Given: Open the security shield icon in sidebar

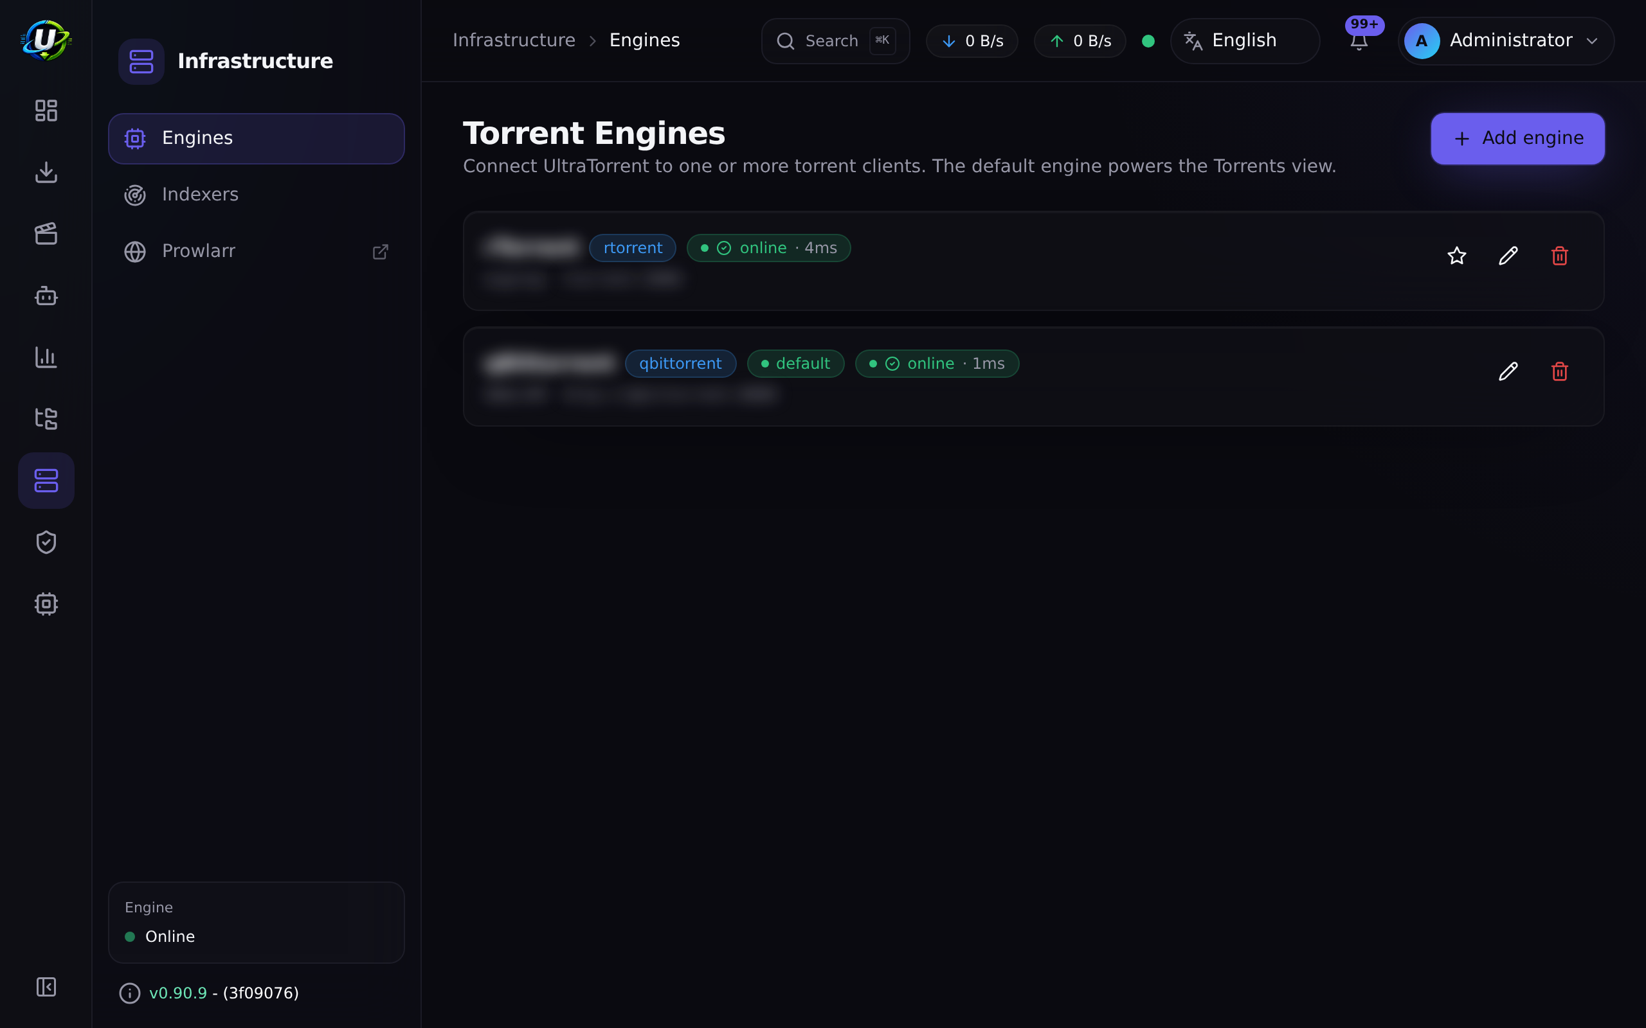Looking at the screenshot, I should tap(46, 542).
